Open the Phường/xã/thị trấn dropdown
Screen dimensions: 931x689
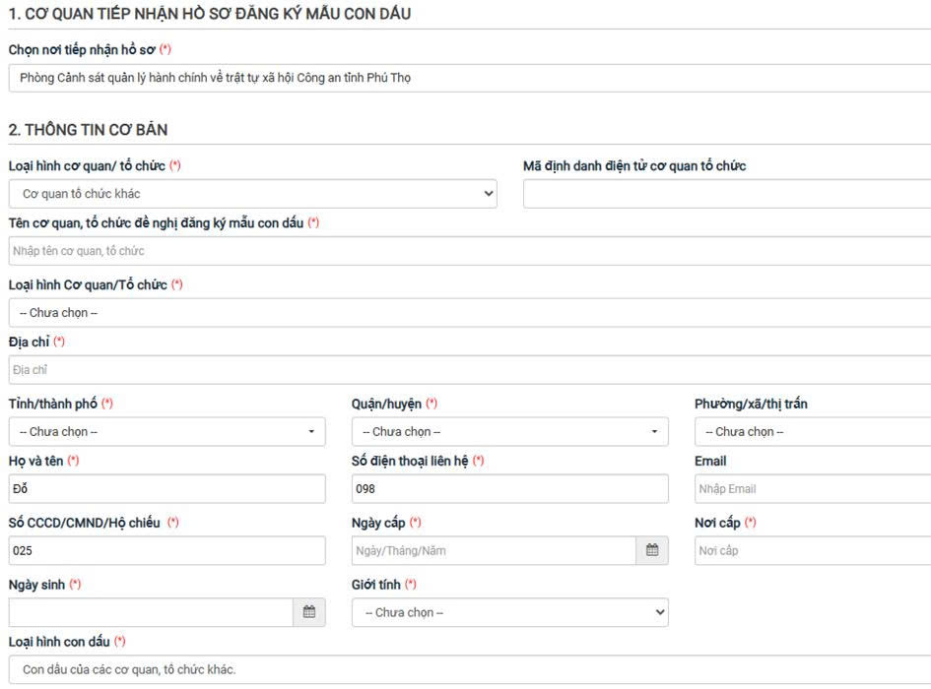pyautogui.click(x=812, y=432)
